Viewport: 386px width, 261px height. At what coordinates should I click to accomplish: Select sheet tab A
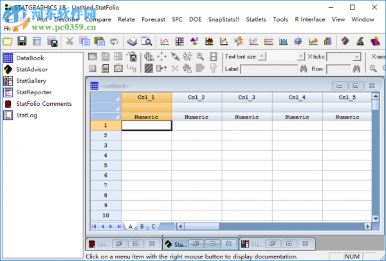pyautogui.click(x=131, y=226)
